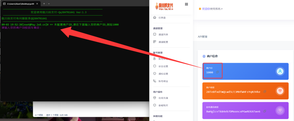Screen dimensions: 294x121
Task: Open new terminal tab with plus button
Action: 44,3
